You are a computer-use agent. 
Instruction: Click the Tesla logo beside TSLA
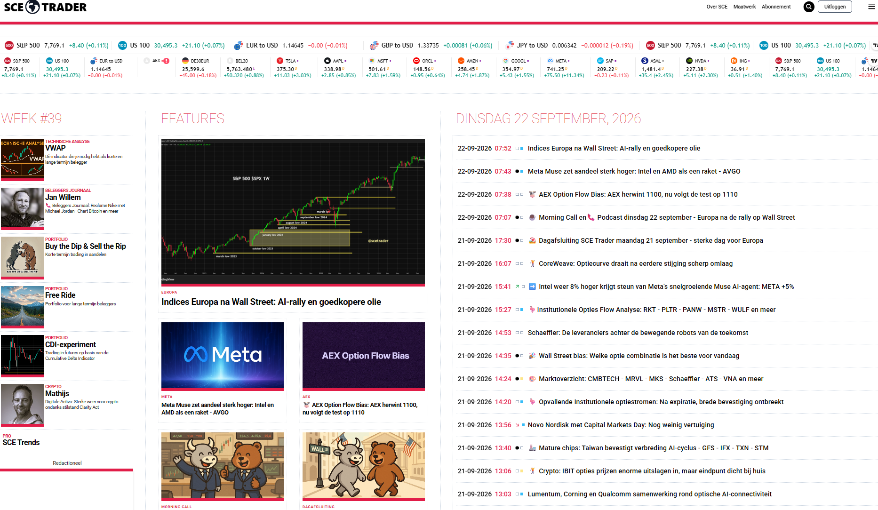tap(280, 61)
